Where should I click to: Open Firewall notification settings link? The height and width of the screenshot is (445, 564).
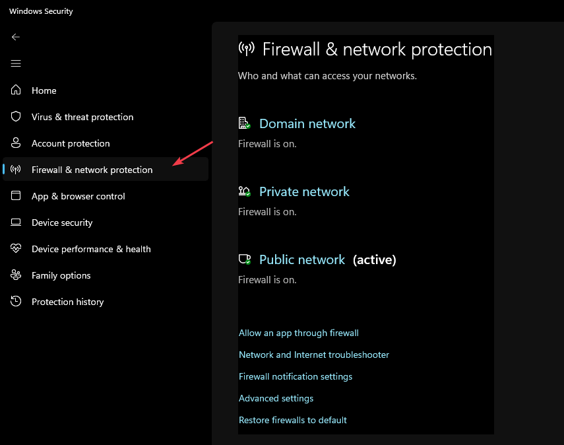pyautogui.click(x=296, y=376)
